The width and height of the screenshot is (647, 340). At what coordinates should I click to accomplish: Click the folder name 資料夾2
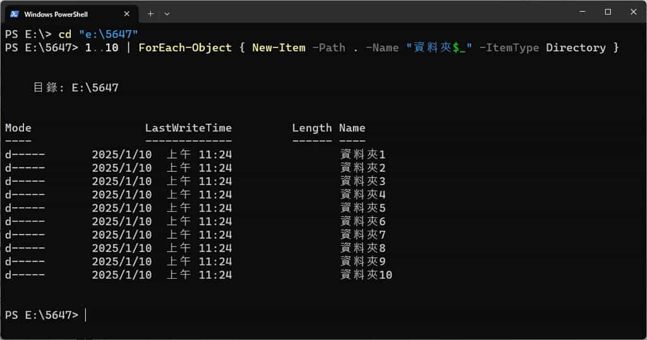pyautogui.click(x=363, y=168)
